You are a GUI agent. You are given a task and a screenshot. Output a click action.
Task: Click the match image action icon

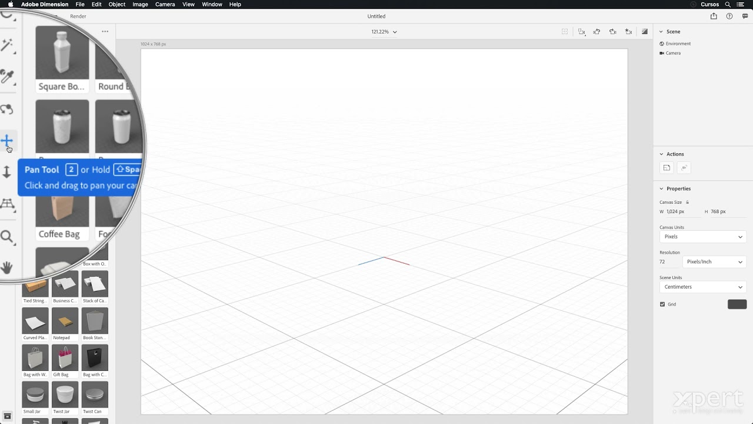click(x=667, y=168)
